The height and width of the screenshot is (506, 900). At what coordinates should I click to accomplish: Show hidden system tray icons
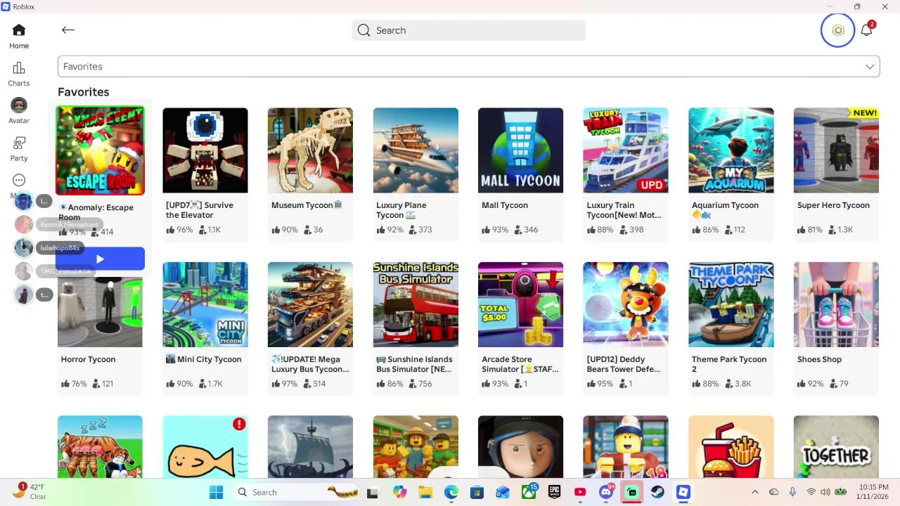click(x=755, y=492)
